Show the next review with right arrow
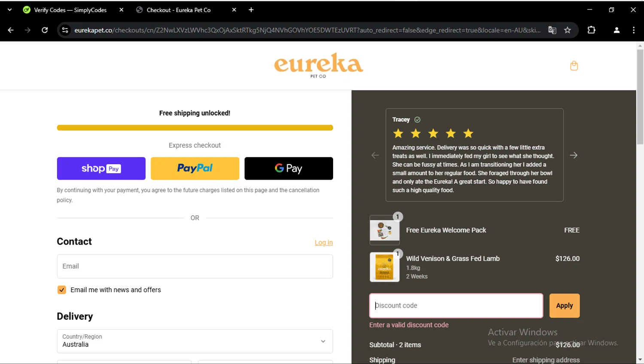Viewport: 644px width, 364px height. point(574,155)
